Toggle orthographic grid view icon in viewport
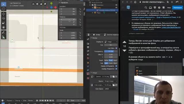 pyautogui.click(x=33, y=4)
